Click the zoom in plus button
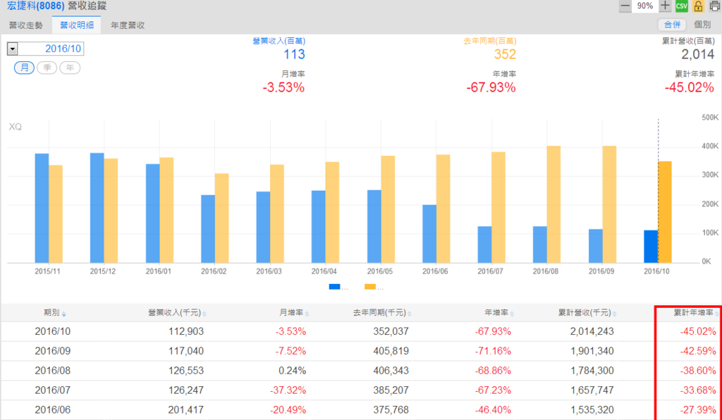The width and height of the screenshot is (722, 420). click(664, 6)
